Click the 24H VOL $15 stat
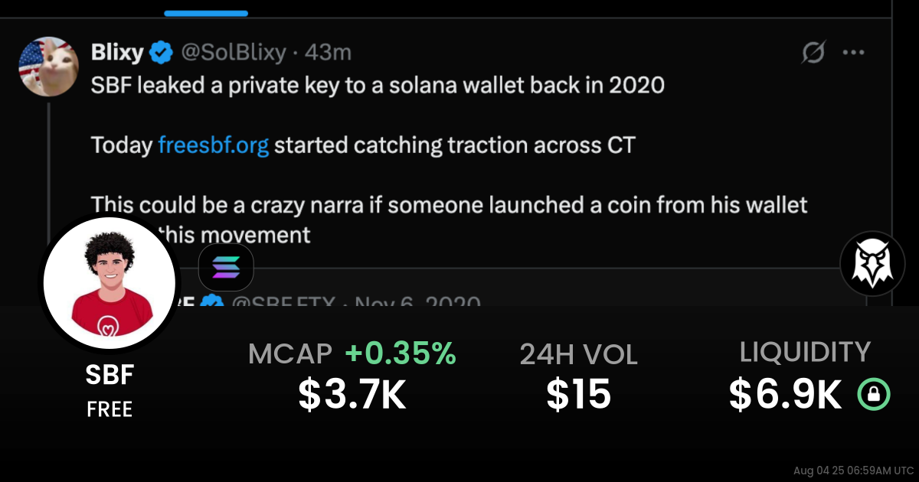Viewport: 919px width, 482px height. point(579,376)
